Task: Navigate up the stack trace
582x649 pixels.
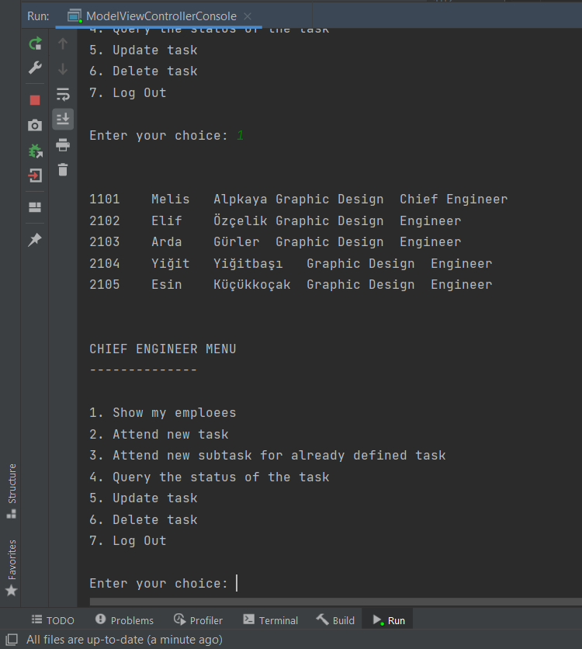Action: tap(62, 44)
